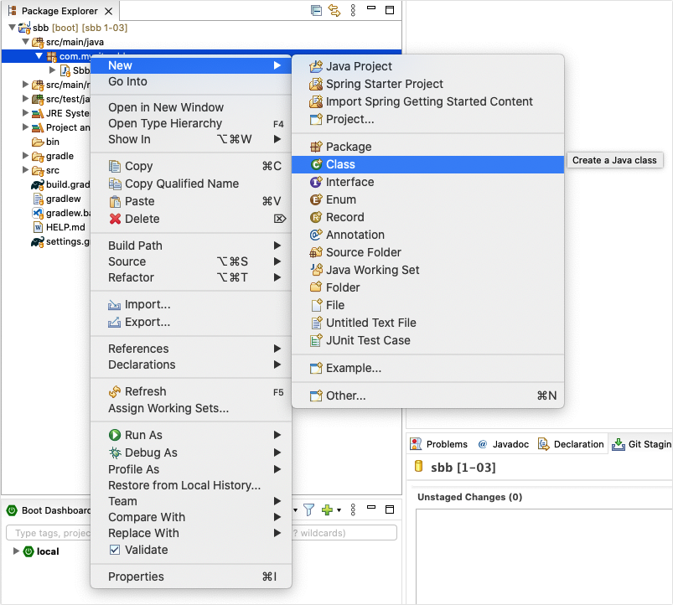The width and height of the screenshot is (673, 605).
Task: Choose Spring Starter Project entry
Action: (427, 84)
